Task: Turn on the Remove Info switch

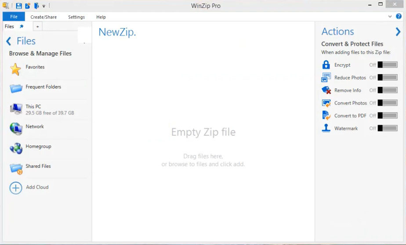Action: [x=388, y=90]
